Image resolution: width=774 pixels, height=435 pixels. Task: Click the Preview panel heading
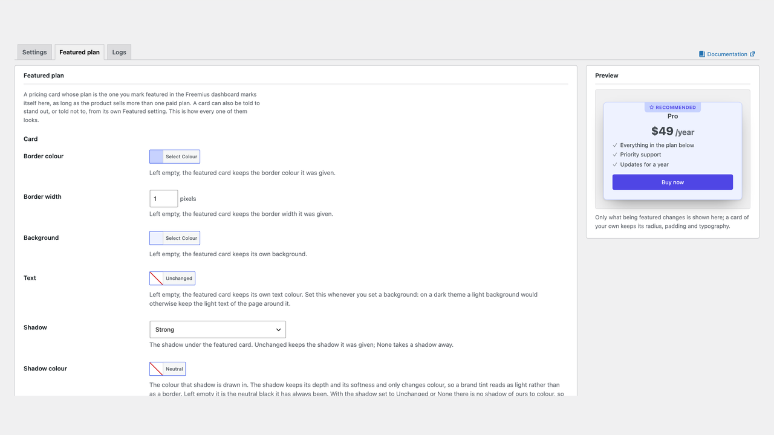[x=607, y=76]
